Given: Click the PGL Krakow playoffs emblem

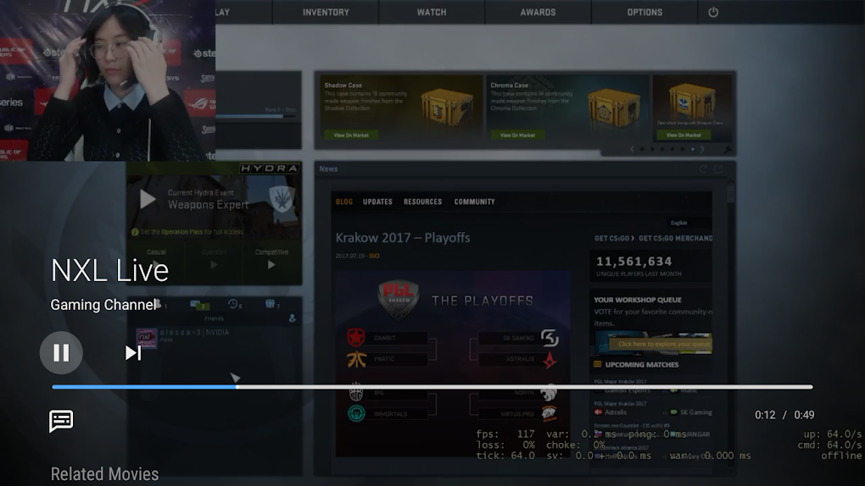Looking at the screenshot, I should coord(399,298).
